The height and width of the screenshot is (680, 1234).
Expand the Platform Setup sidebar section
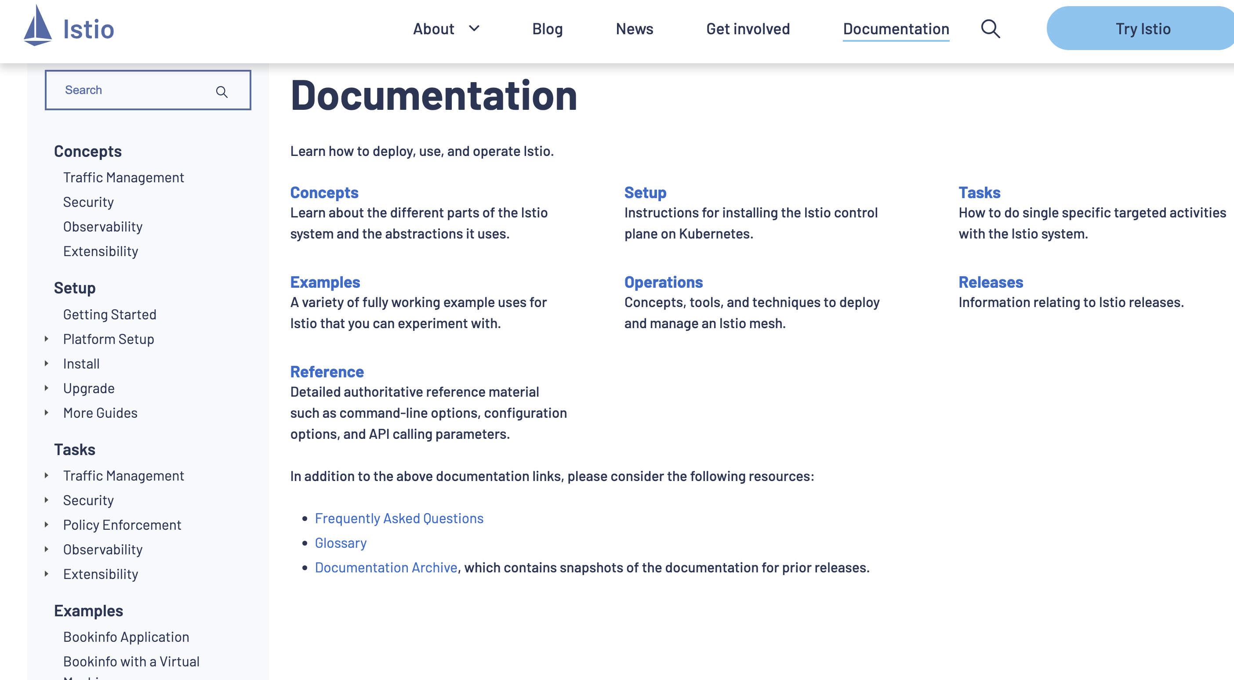coord(47,338)
